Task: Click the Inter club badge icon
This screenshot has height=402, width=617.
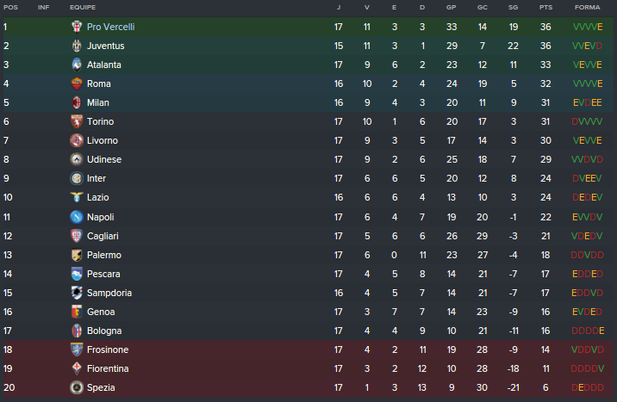Action: pos(77,178)
